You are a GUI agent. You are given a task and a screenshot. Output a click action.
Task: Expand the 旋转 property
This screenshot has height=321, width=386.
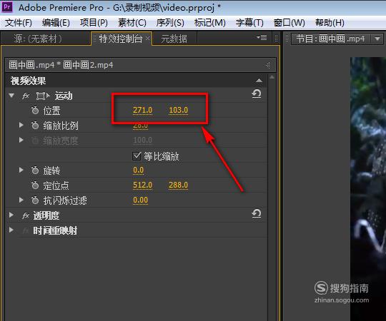tap(21, 170)
